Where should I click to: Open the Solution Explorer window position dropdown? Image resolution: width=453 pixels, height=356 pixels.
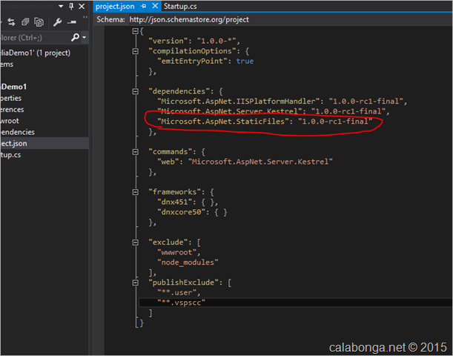click(x=61, y=6)
